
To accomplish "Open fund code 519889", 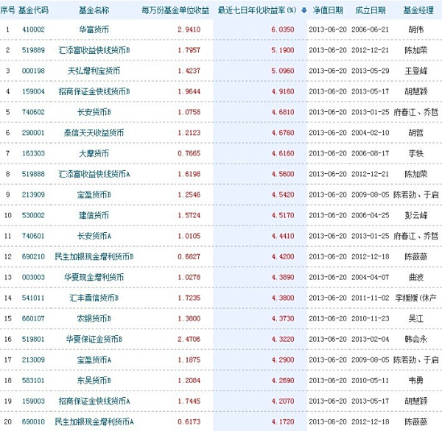I will pos(33,50).
